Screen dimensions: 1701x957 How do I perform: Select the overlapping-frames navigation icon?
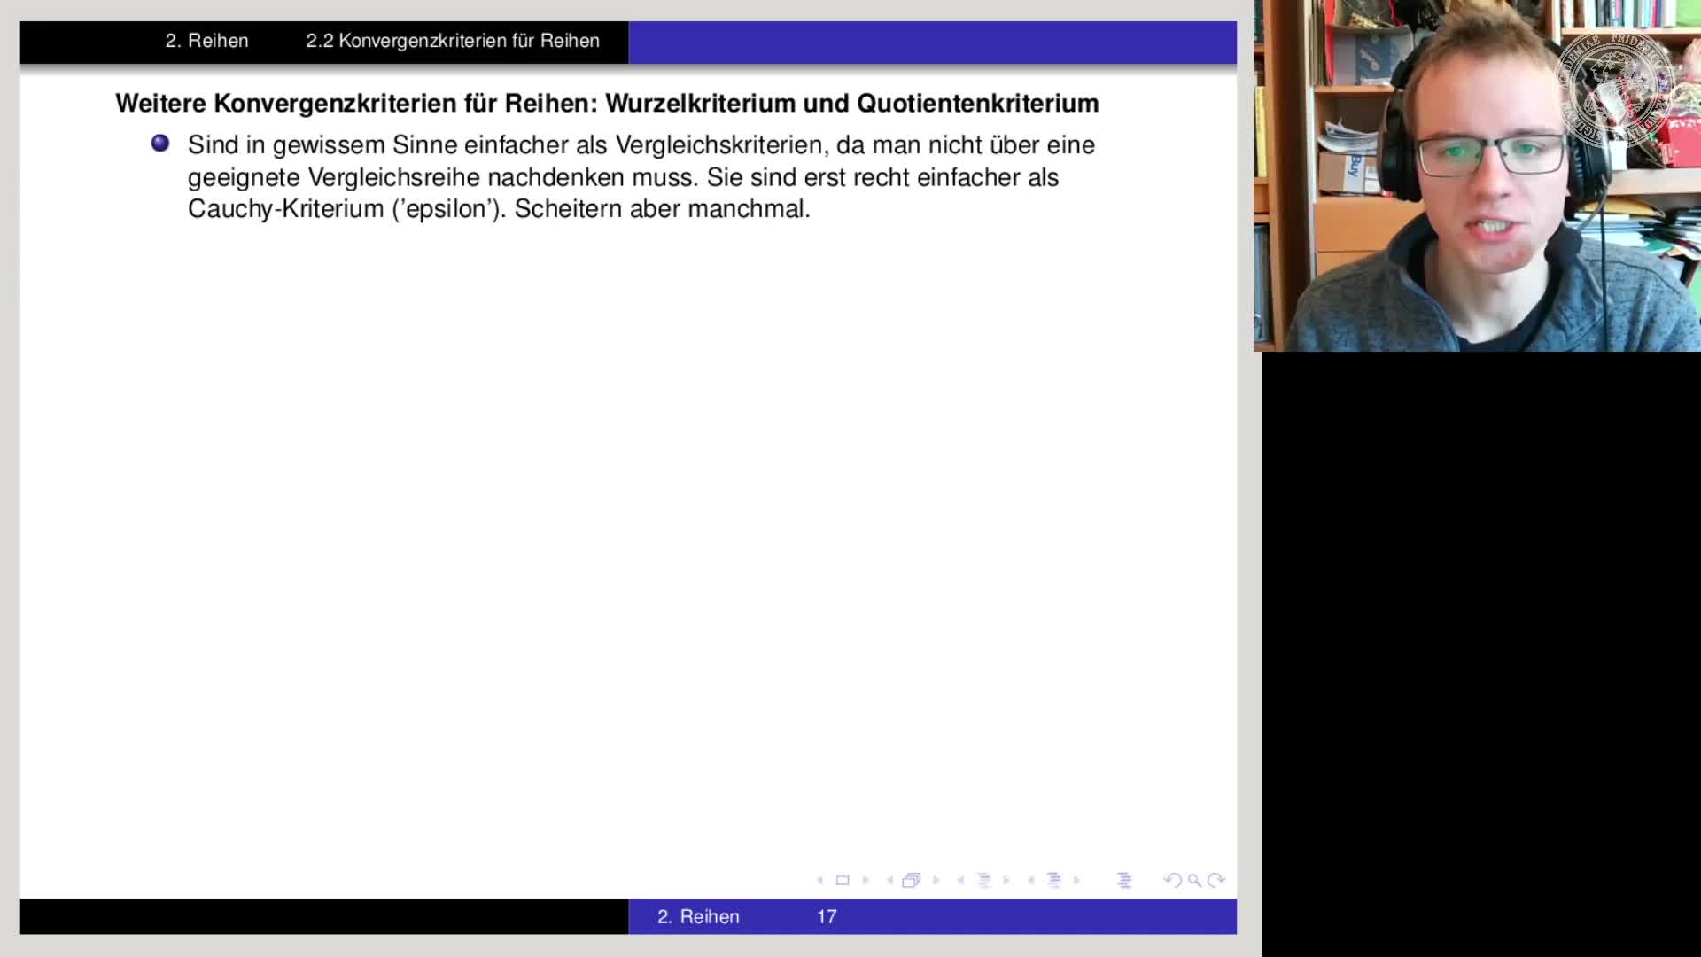pyautogui.click(x=912, y=880)
